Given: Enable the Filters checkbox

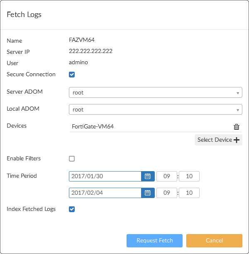Looking at the screenshot, I should pos(72,159).
